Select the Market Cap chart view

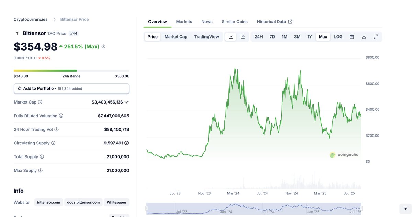coord(176,37)
